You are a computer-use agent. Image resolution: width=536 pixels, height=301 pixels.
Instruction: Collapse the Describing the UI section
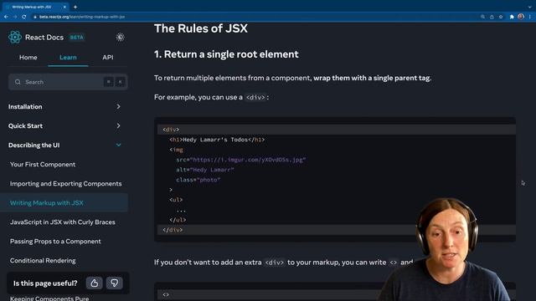64,145
